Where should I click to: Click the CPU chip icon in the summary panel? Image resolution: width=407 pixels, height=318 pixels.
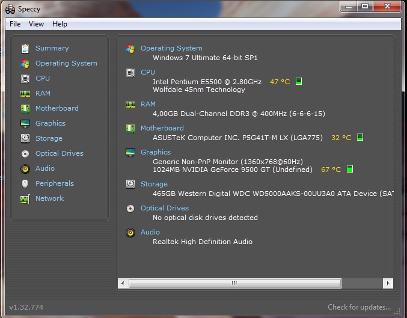pos(130,73)
